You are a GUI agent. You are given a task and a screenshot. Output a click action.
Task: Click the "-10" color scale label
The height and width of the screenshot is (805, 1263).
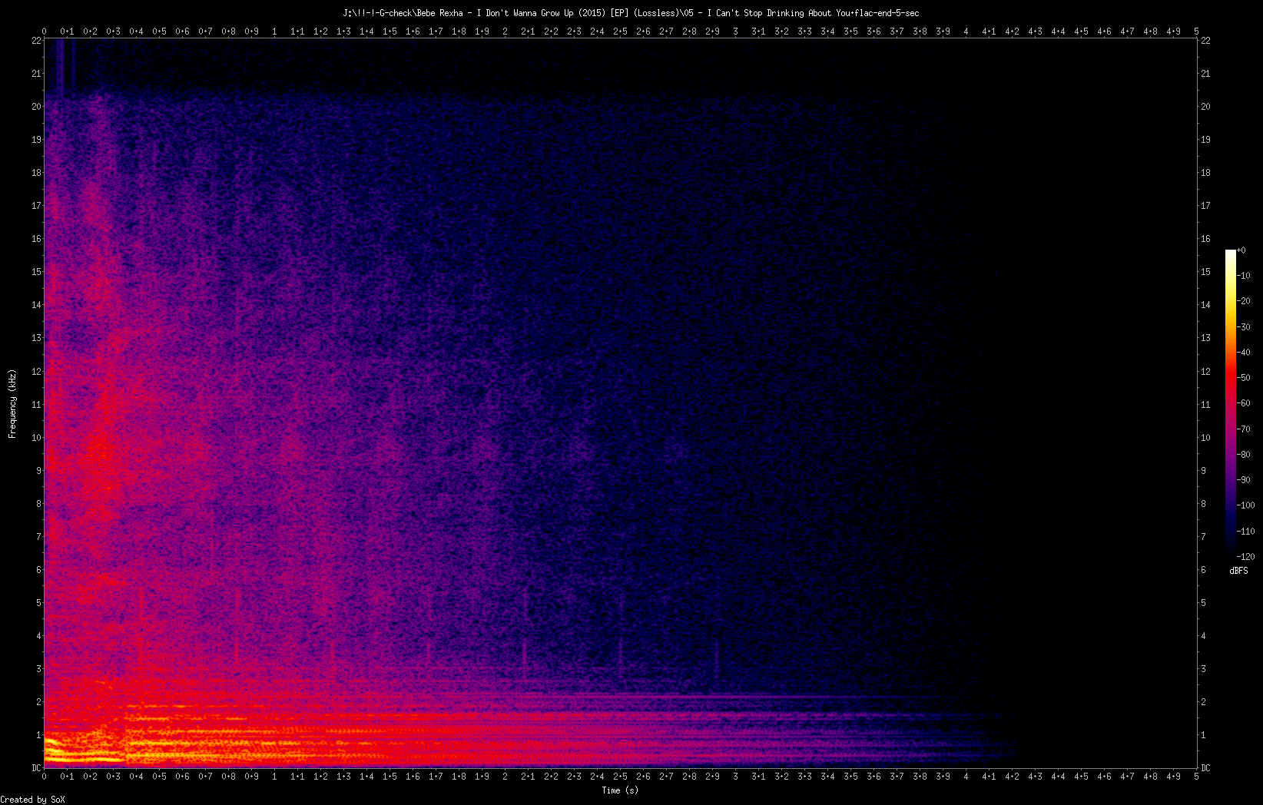(1244, 276)
